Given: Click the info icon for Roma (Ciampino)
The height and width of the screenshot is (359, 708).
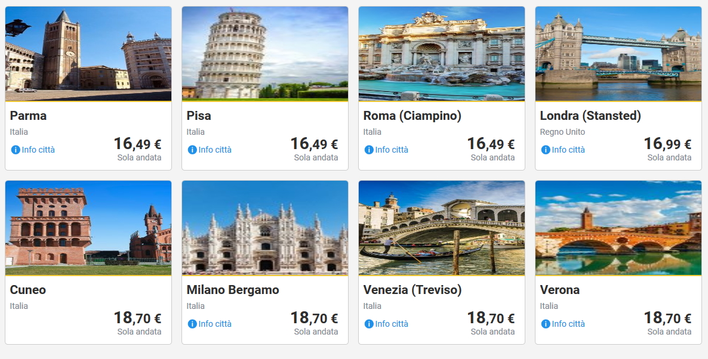Looking at the screenshot, I should pos(369,150).
